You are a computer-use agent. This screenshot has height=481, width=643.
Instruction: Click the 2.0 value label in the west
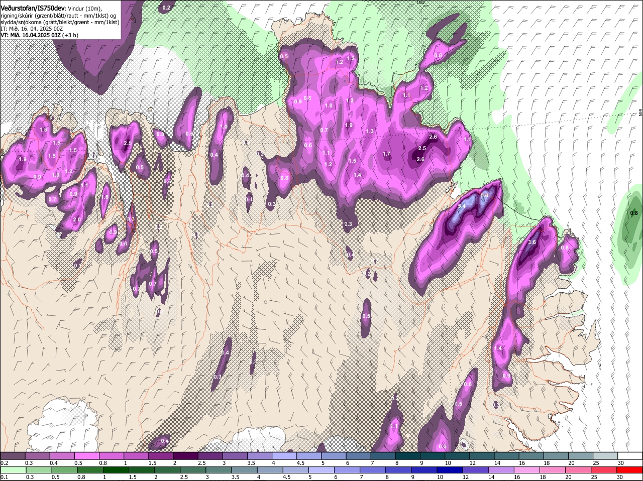[77, 220]
